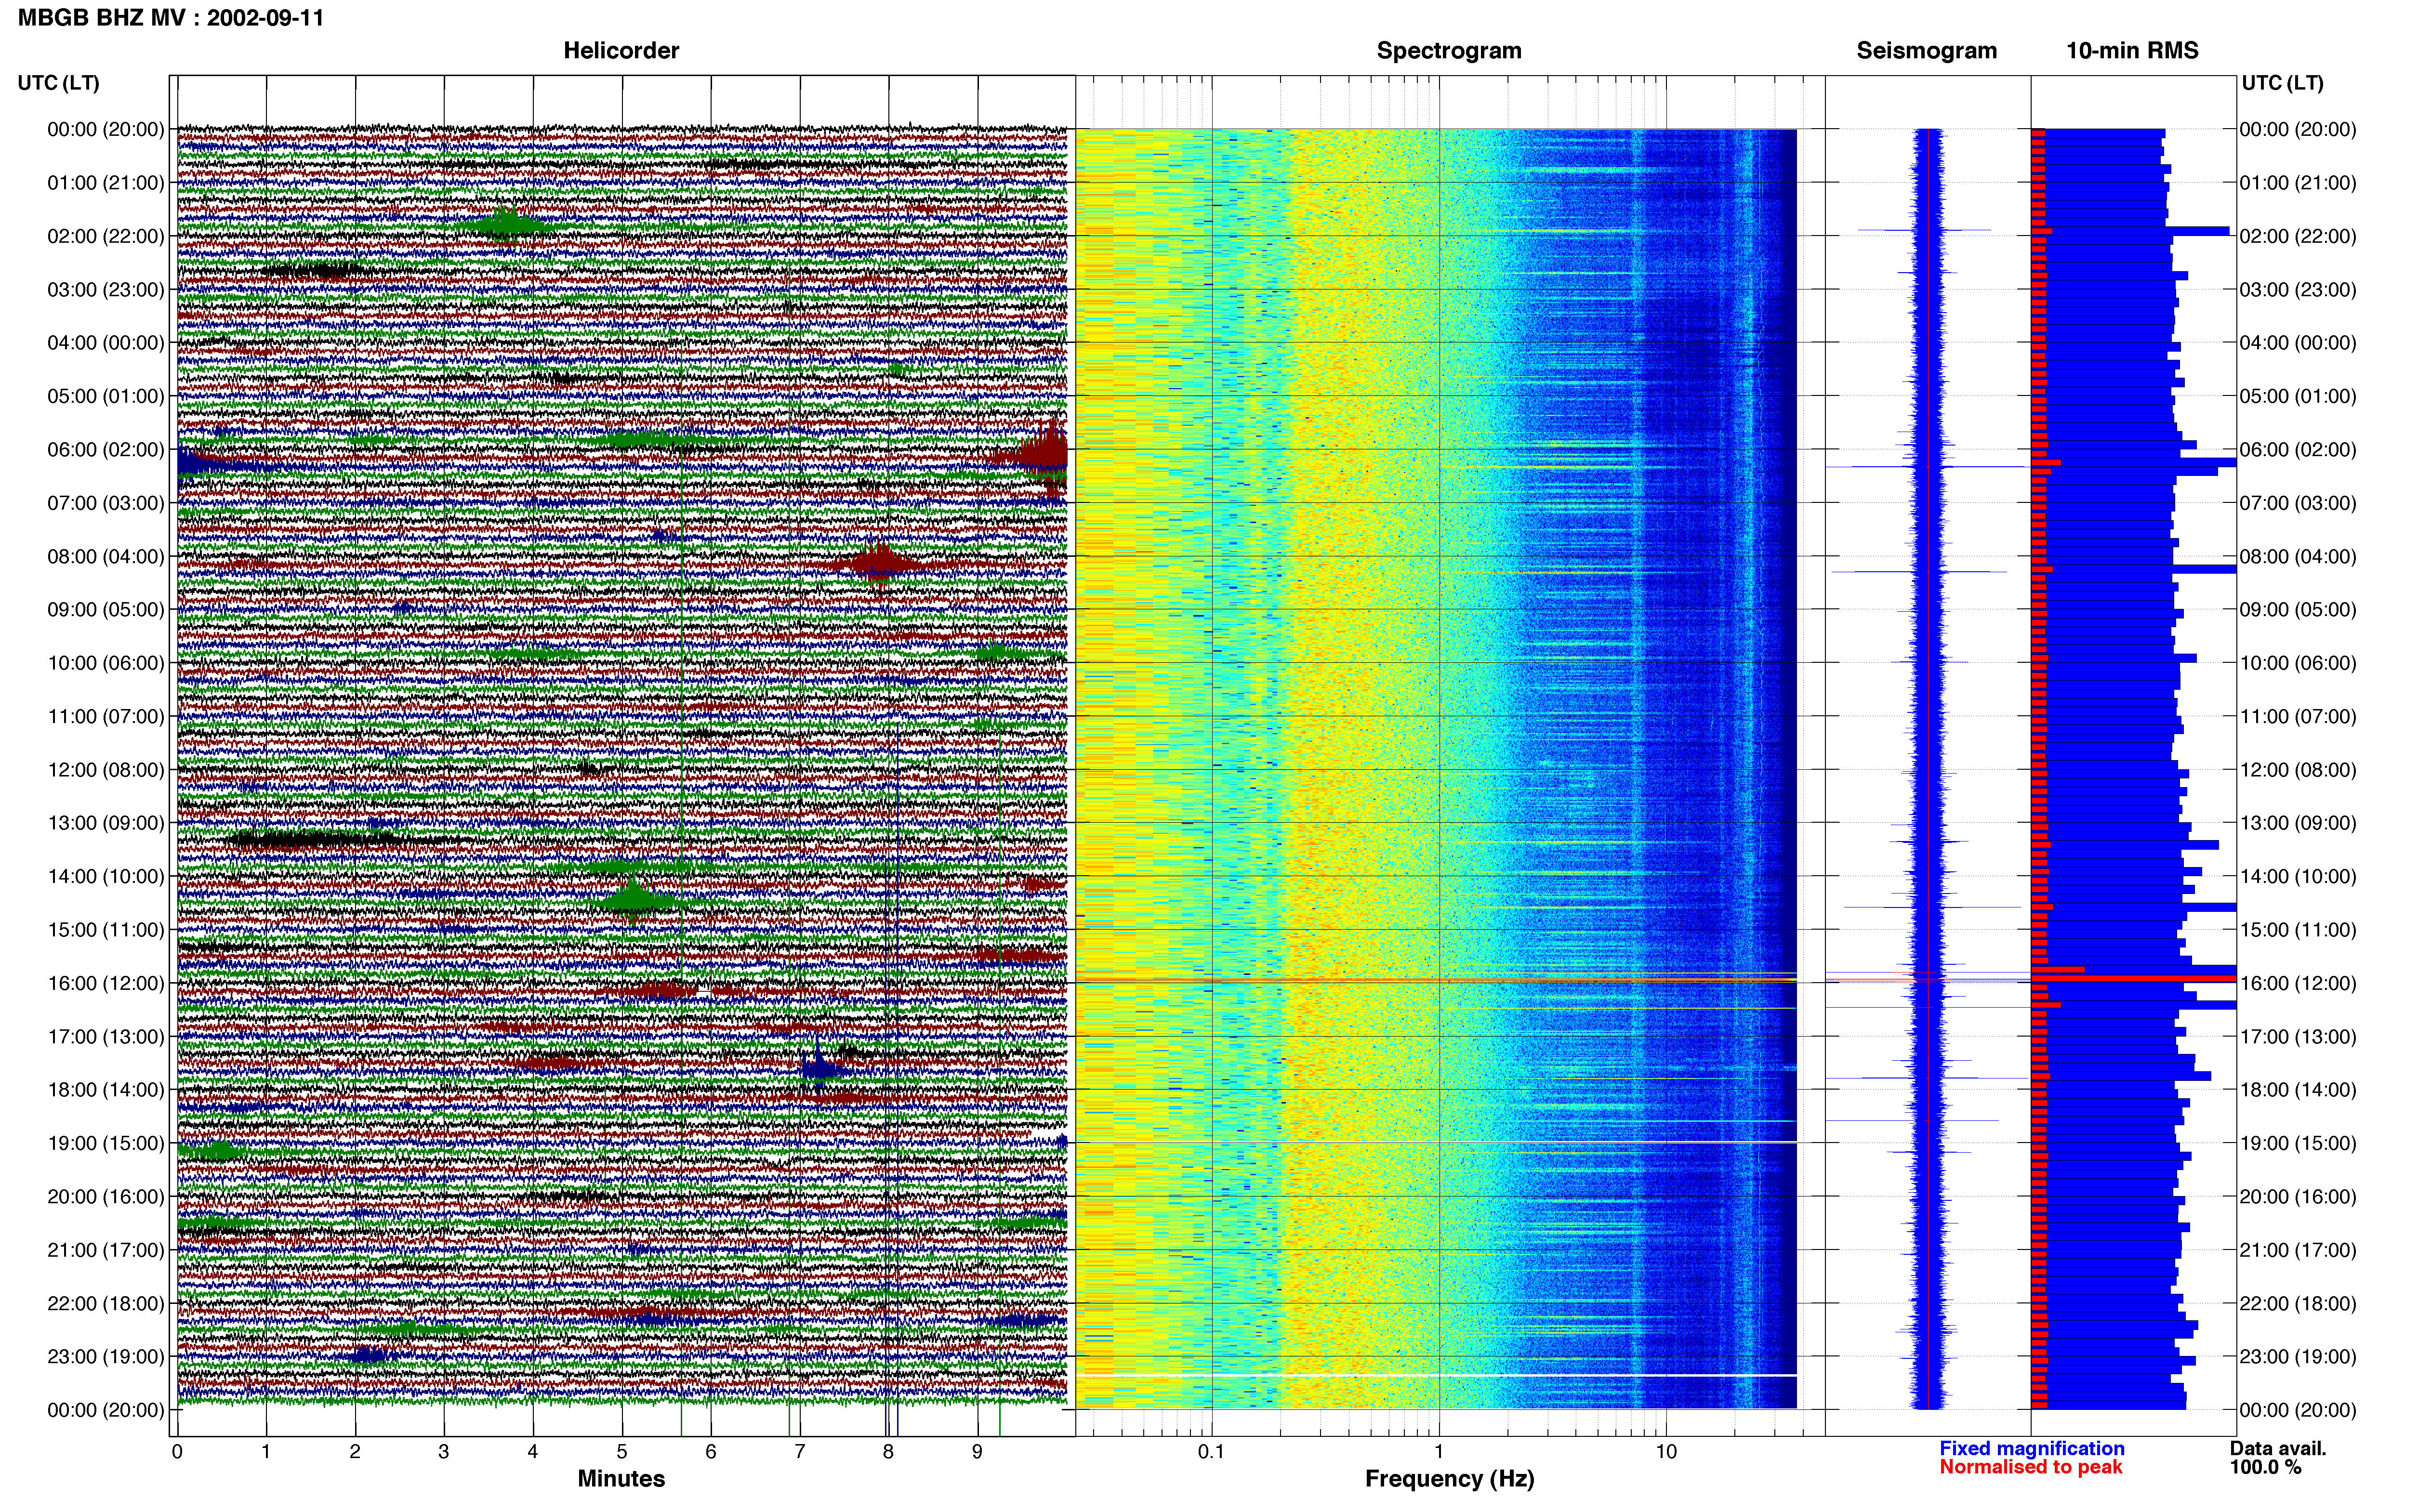Click the dark red event burst just after 08:00
Image resolution: width=2418 pixels, height=1512 pixels.
(x=879, y=563)
